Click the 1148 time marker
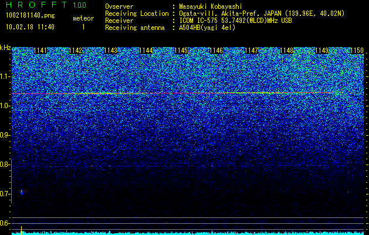Image resolution: width=369 pixels, height=235 pixels. (287, 51)
